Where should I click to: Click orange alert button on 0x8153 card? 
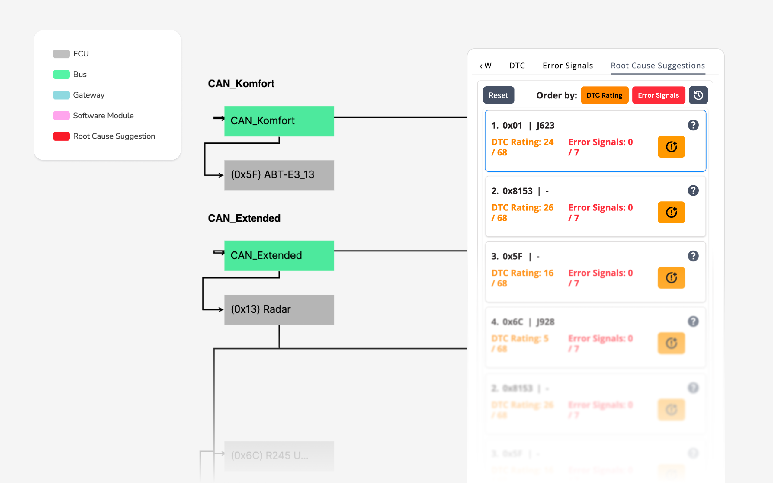click(671, 213)
